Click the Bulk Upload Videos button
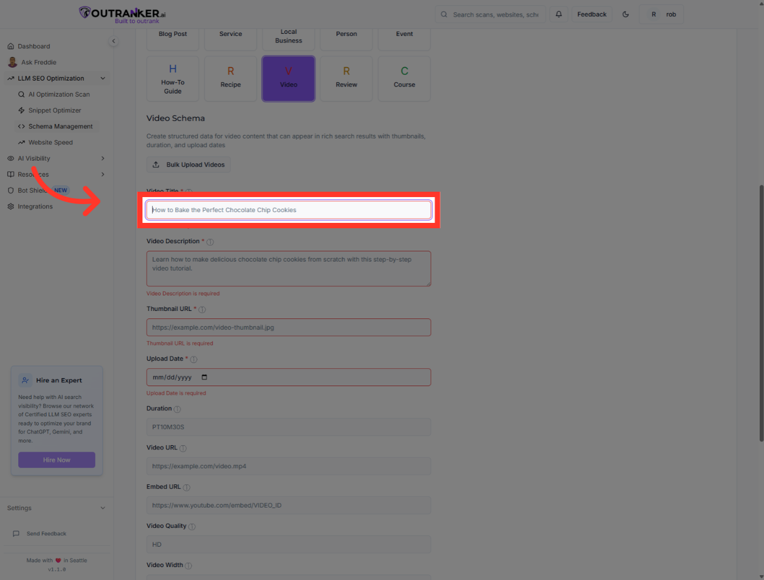The width and height of the screenshot is (764, 580). (189, 165)
